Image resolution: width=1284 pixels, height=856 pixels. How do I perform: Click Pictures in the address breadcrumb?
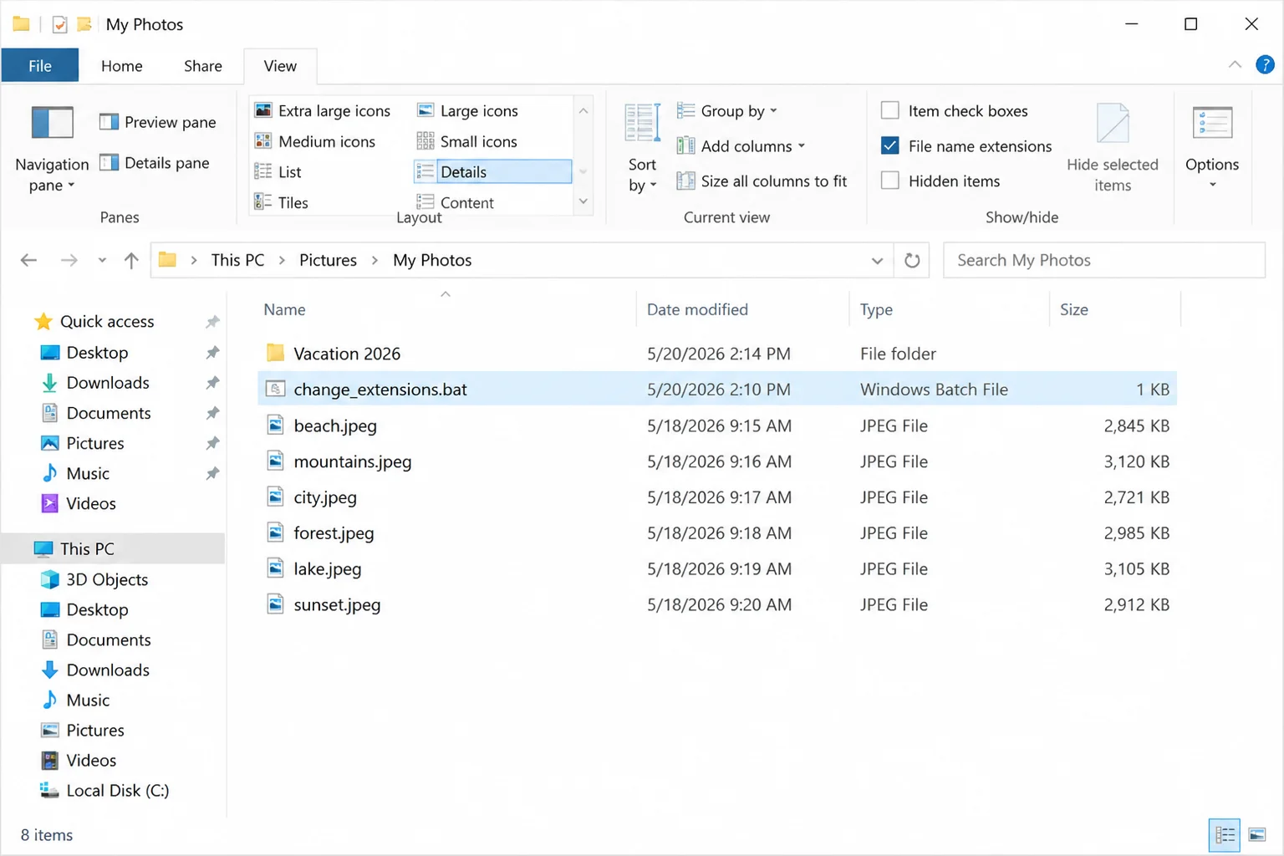point(328,260)
